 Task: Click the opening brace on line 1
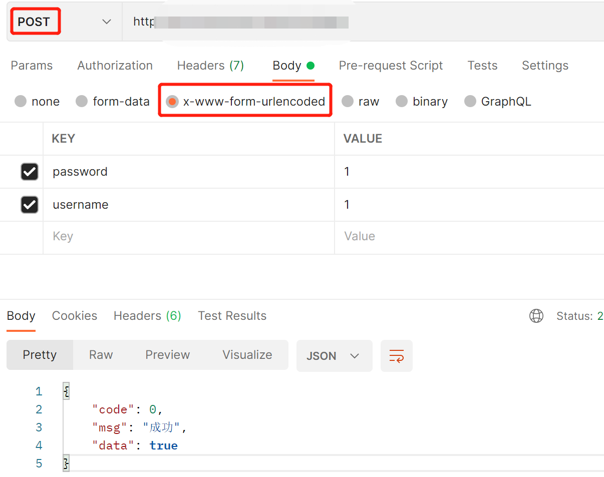pos(66,391)
